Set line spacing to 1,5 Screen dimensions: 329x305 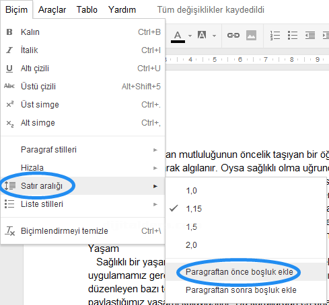point(246,227)
